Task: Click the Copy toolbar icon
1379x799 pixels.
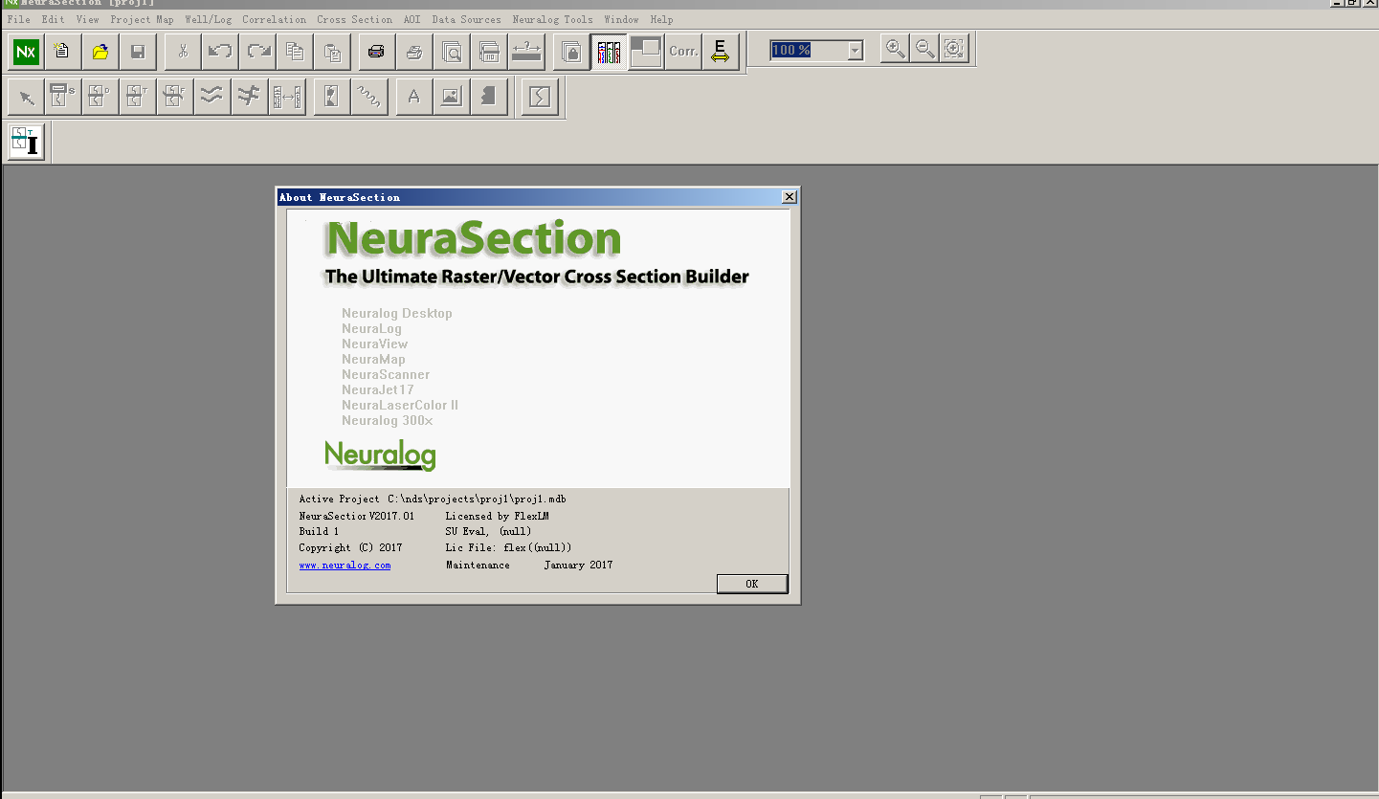Action: [x=295, y=52]
